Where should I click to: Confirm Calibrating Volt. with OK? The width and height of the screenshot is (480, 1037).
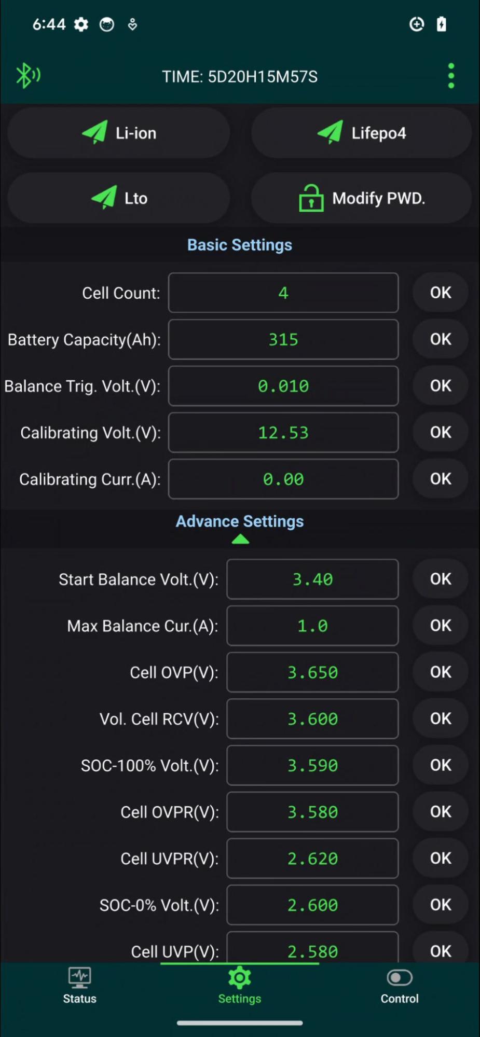tap(440, 432)
